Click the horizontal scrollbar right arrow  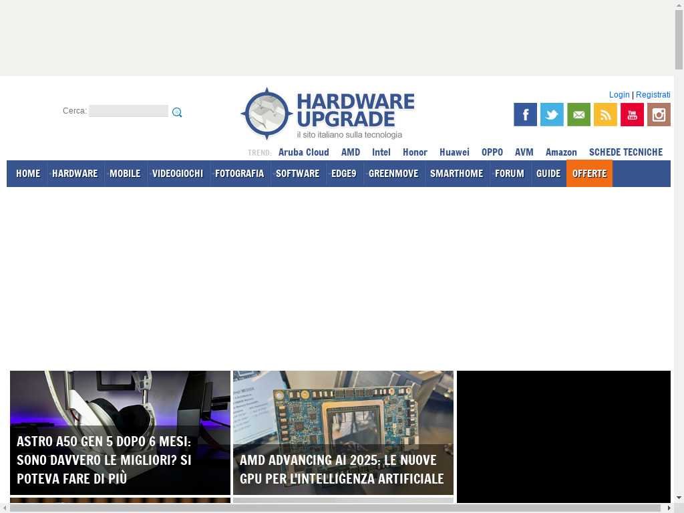point(669,508)
